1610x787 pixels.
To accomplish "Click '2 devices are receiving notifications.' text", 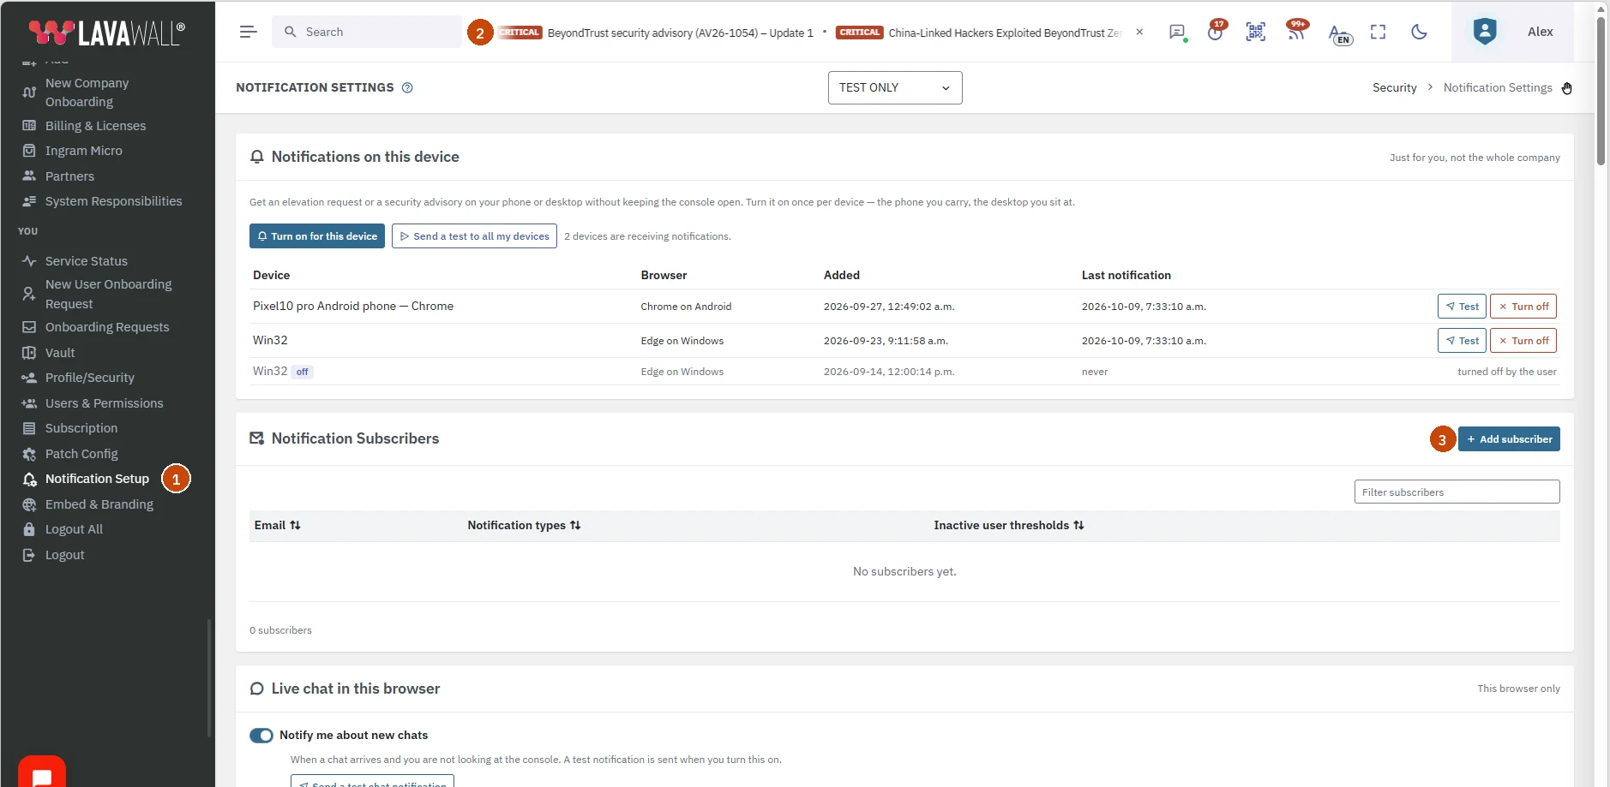I will 647,236.
